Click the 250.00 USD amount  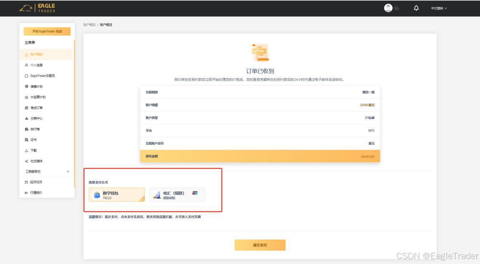(367, 156)
